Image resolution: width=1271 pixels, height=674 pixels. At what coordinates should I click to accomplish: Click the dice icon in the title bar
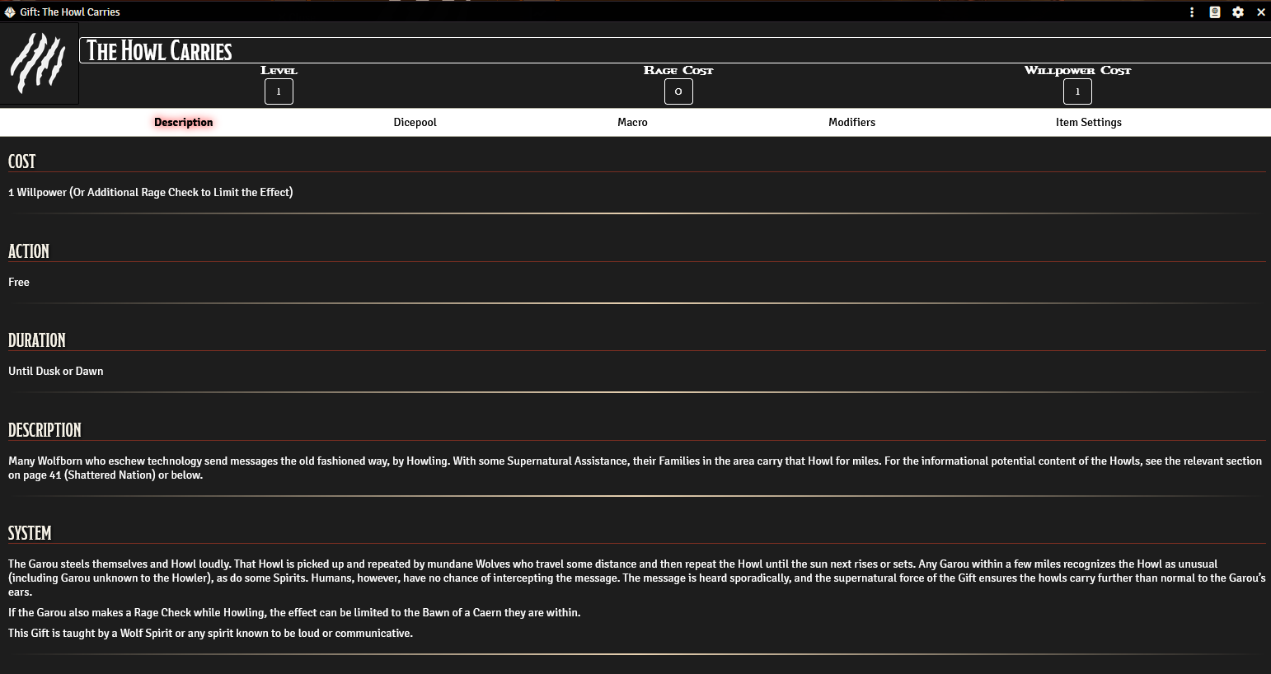pos(10,12)
